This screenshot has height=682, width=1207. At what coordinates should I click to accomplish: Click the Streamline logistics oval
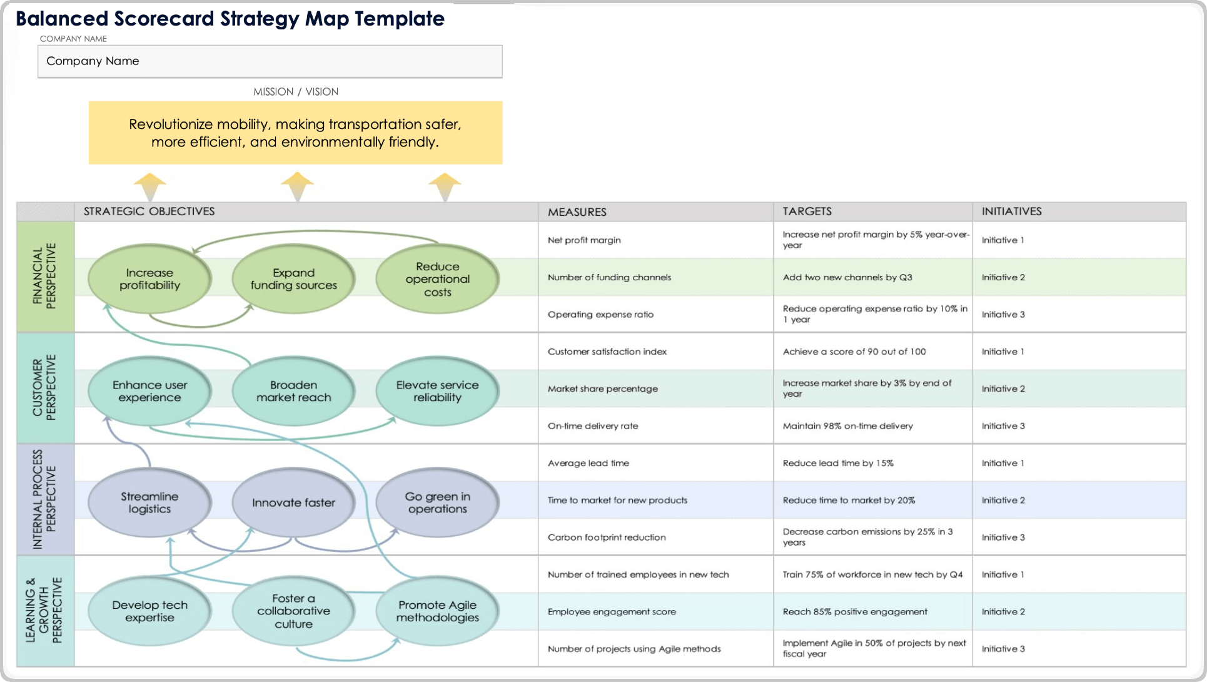coord(149,502)
